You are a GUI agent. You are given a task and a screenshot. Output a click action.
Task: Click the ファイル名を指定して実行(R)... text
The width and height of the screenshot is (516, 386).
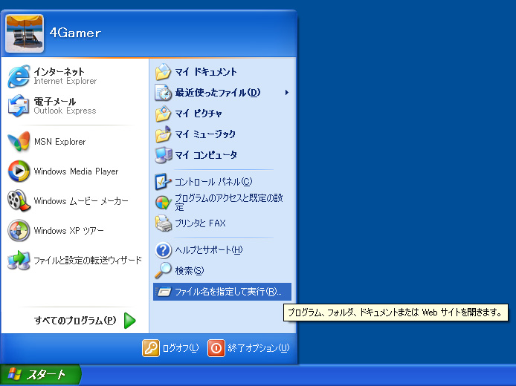[228, 292]
